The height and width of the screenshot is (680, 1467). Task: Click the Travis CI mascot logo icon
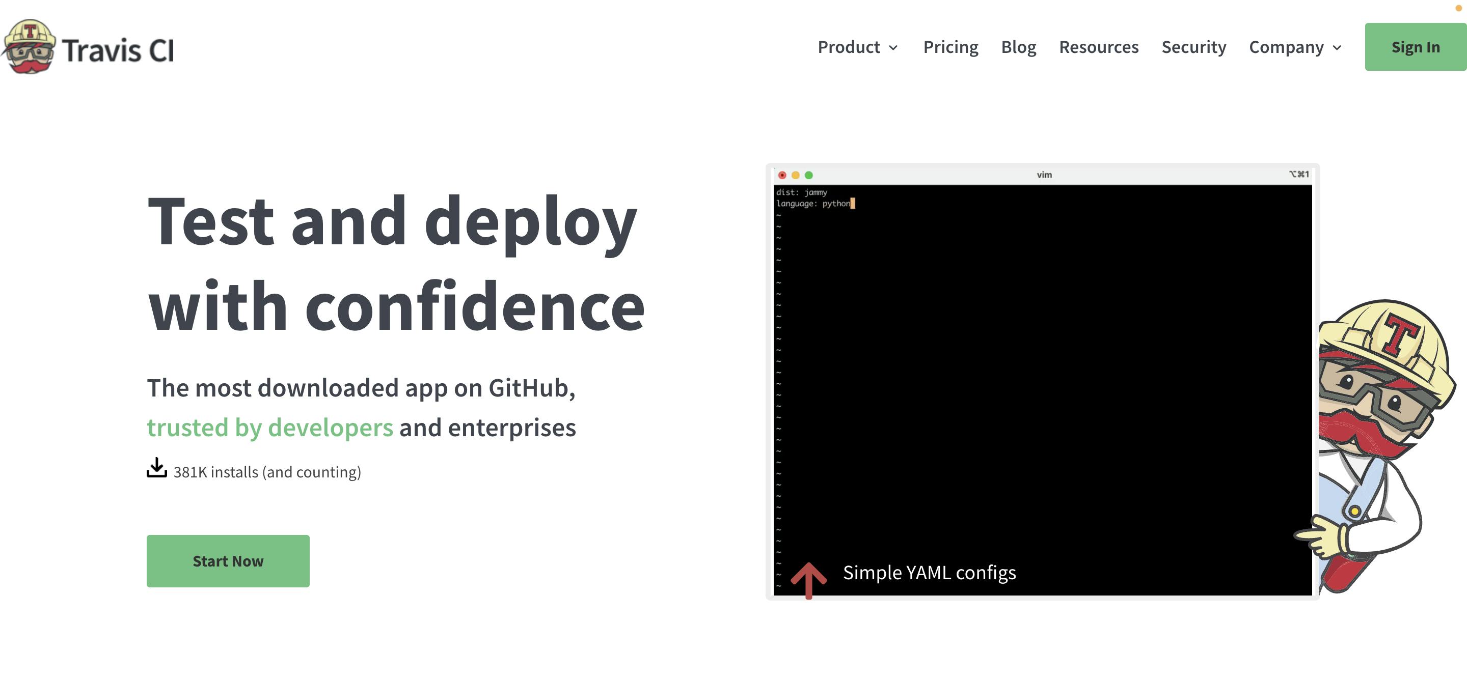pos(29,47)
